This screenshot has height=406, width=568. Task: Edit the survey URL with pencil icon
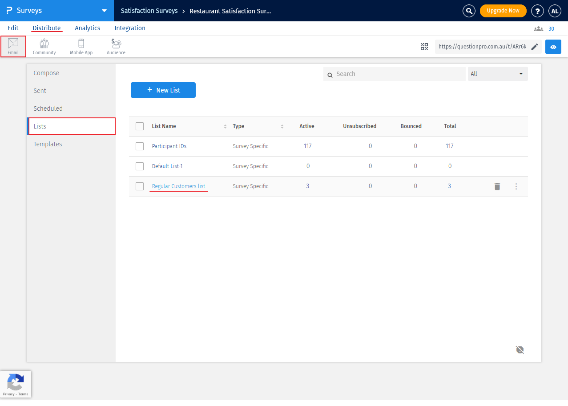coord(535,47)
